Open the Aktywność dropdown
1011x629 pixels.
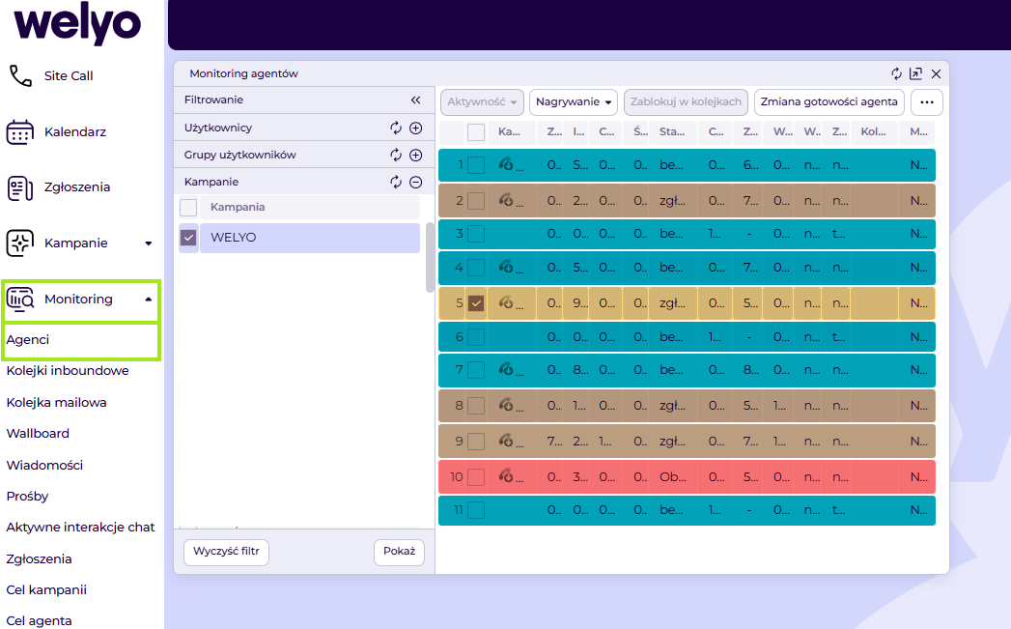click(482, 101)
